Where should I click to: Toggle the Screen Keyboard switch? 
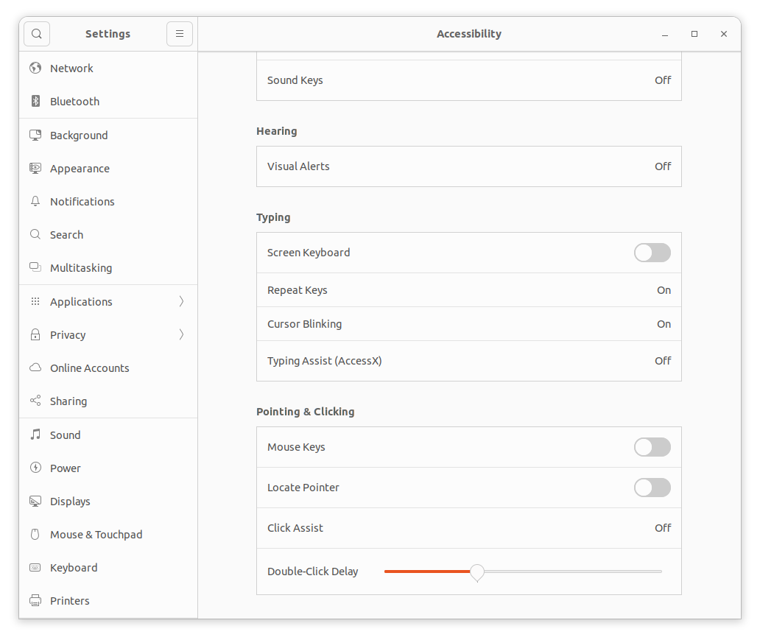tap(652, 253)
